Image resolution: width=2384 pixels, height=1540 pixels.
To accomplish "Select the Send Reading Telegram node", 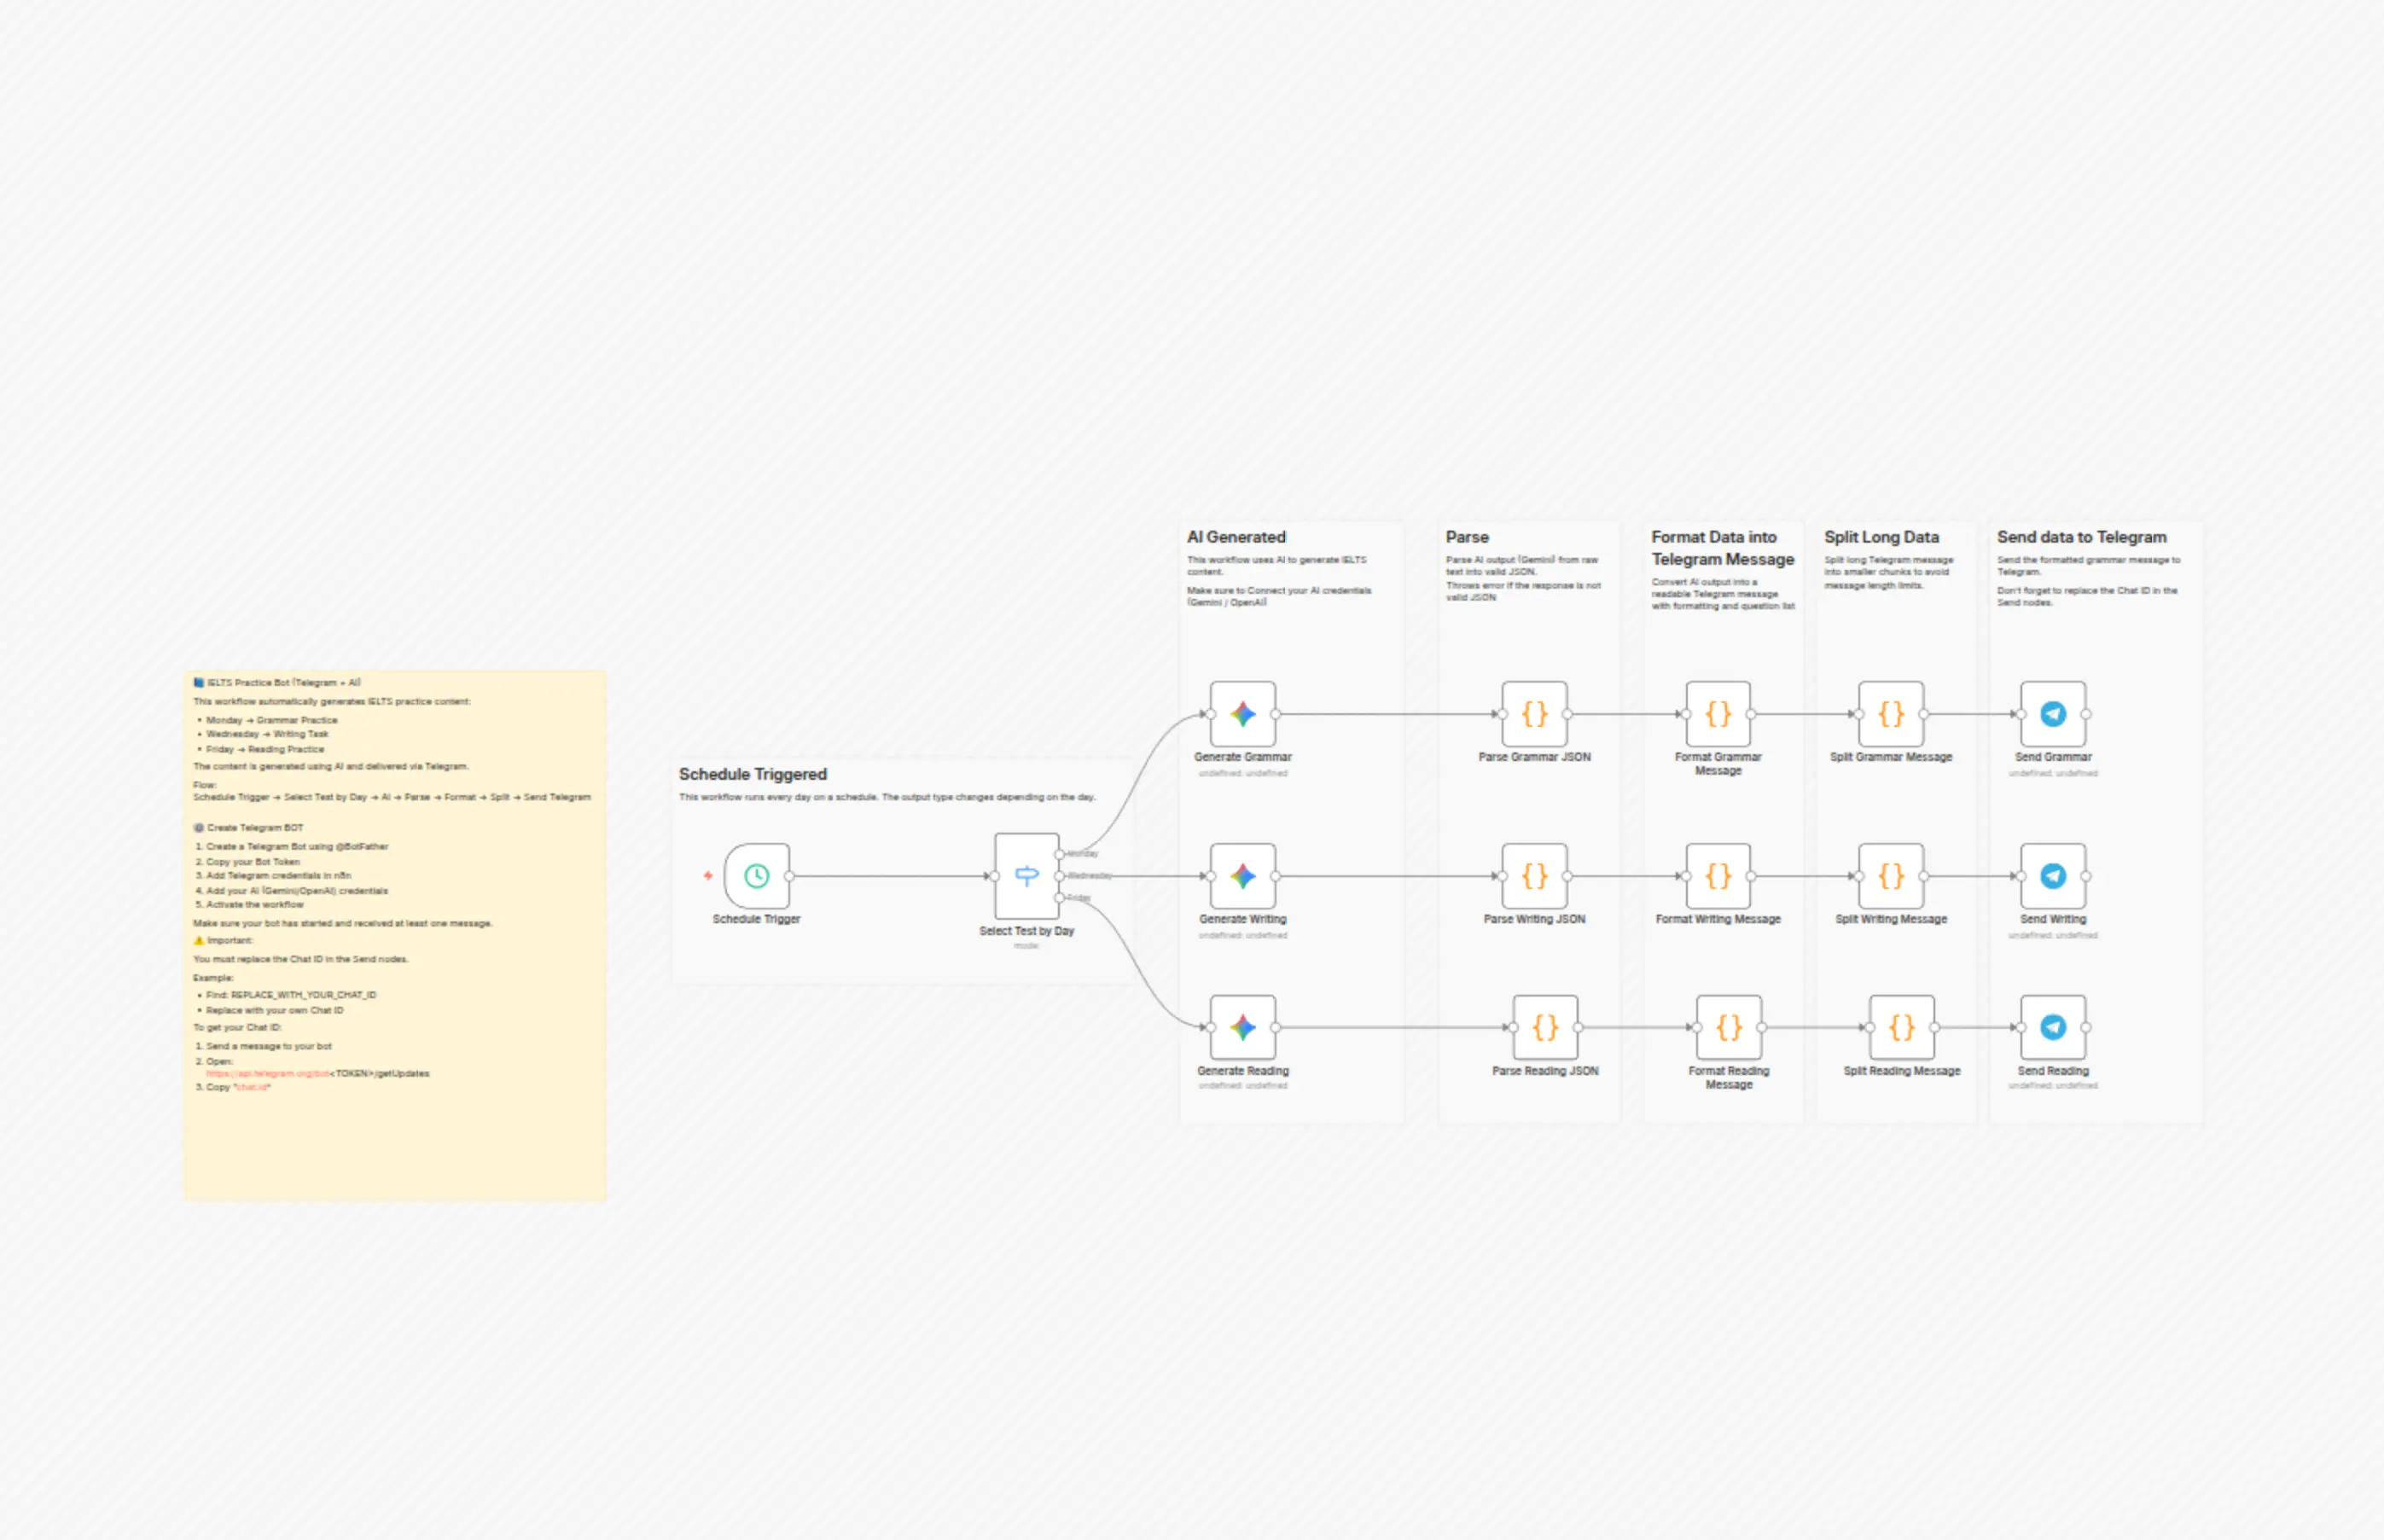I will (2053, 1027).
